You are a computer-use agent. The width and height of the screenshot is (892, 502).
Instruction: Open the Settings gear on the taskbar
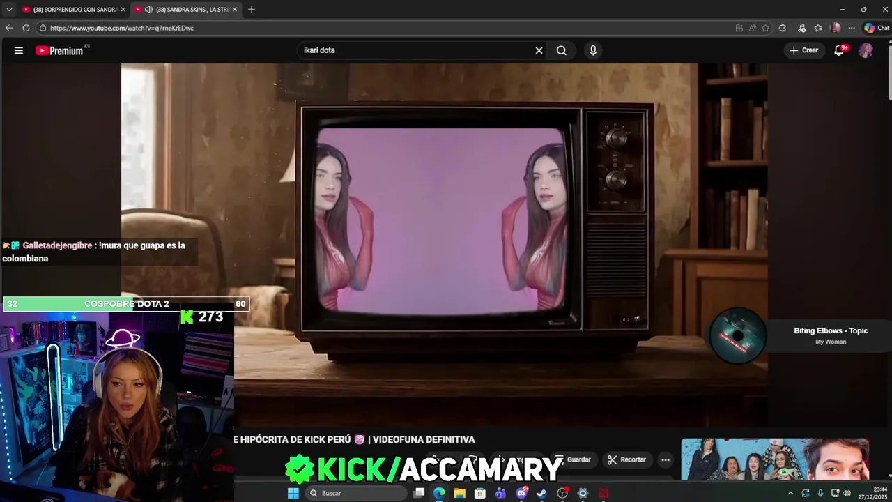point(583,493)
